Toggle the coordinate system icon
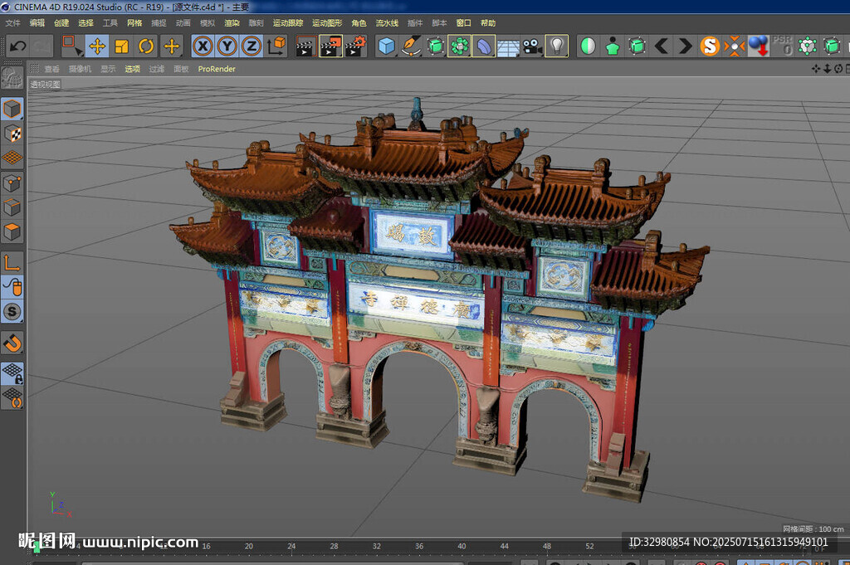 pyautogui.click(x=276, y=46)
